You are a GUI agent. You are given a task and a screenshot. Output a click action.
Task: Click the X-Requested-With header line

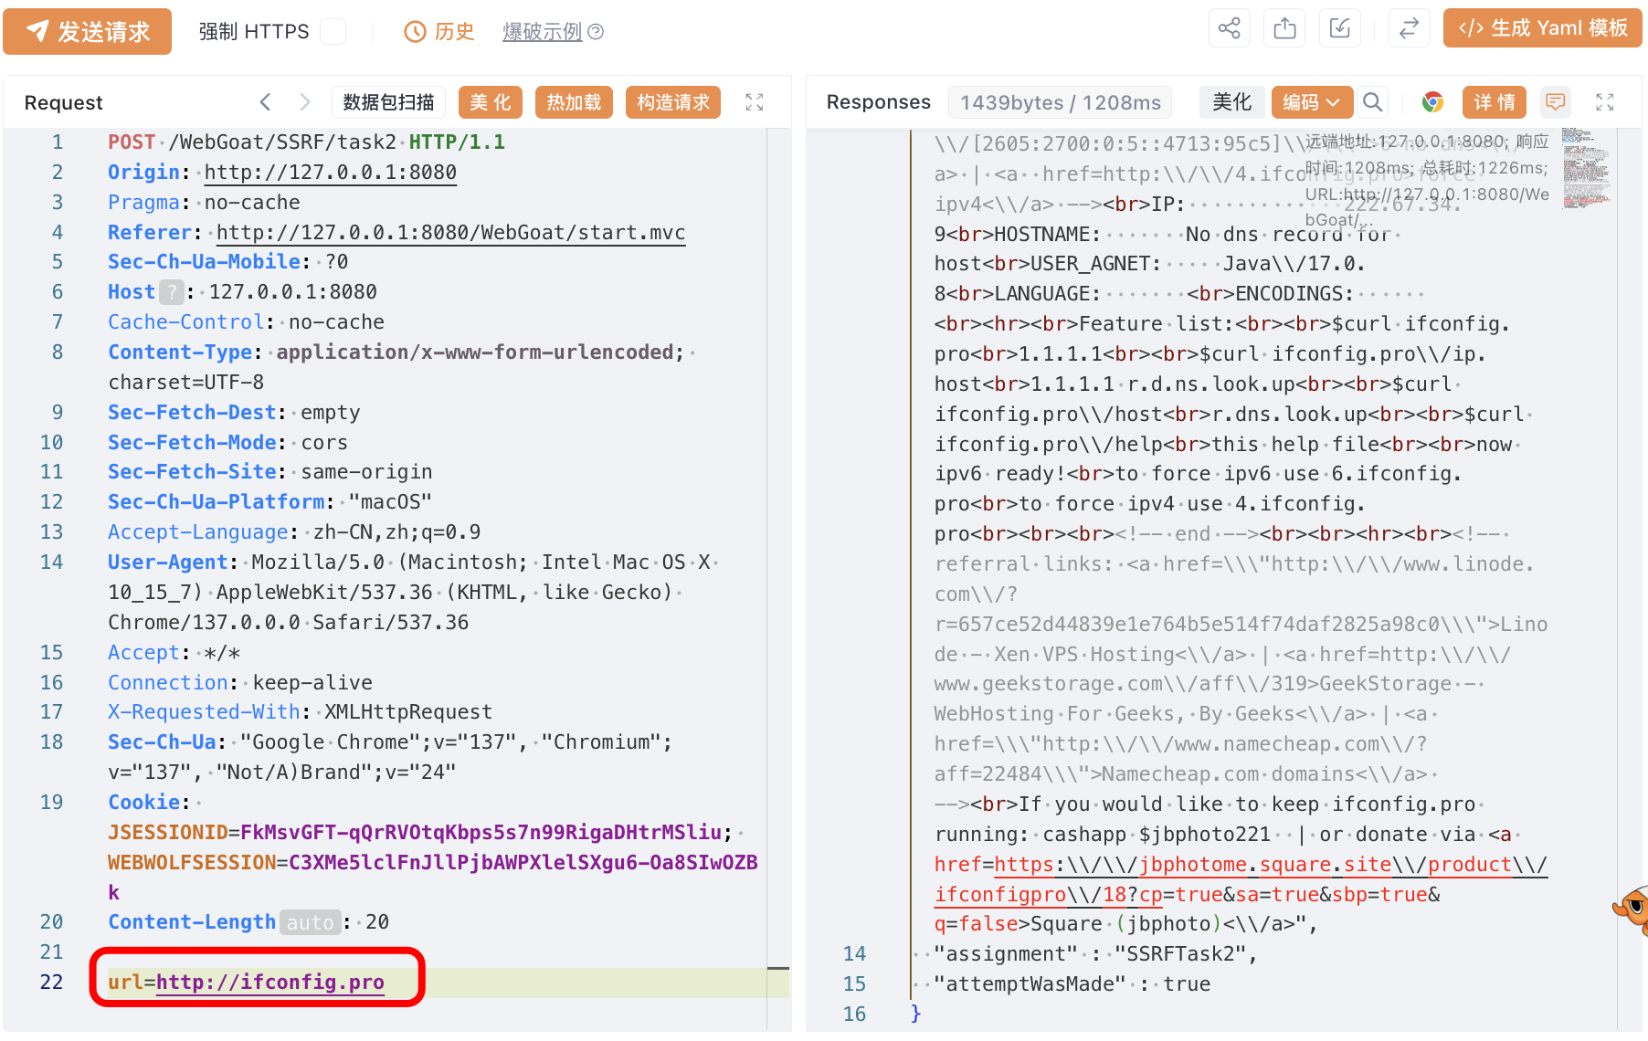(301, 712)
